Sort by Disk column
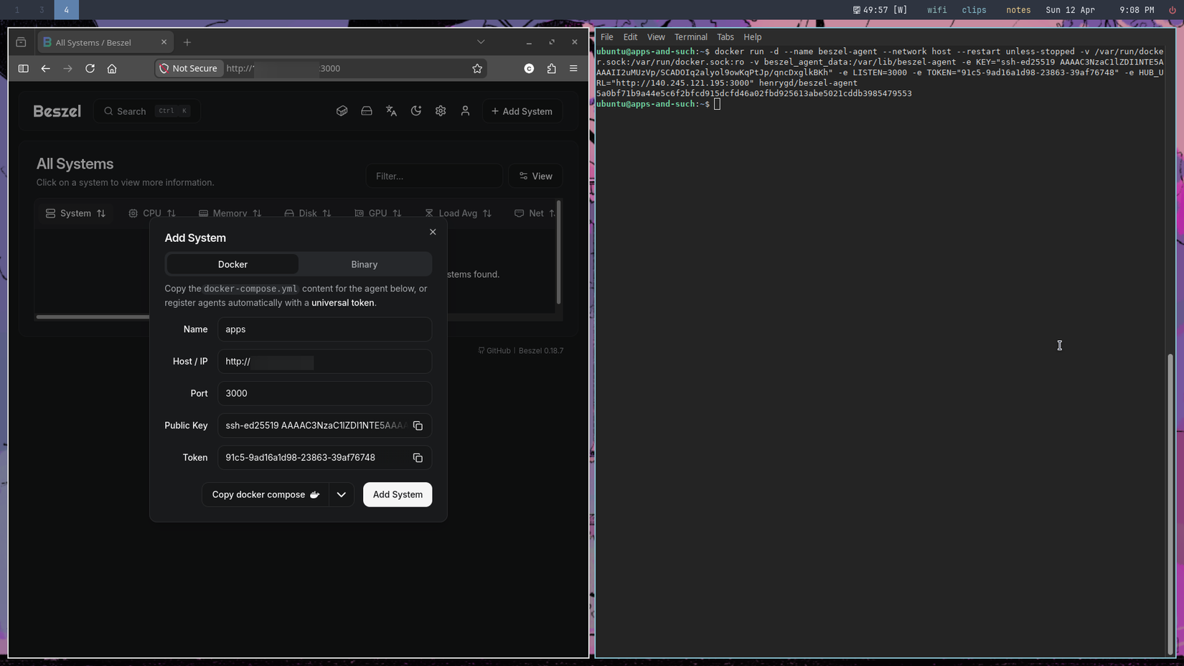The image size is (1184, 666). click(308, 213)
